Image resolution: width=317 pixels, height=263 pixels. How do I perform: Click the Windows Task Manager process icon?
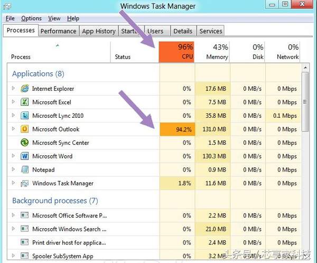tap(24, 184)
